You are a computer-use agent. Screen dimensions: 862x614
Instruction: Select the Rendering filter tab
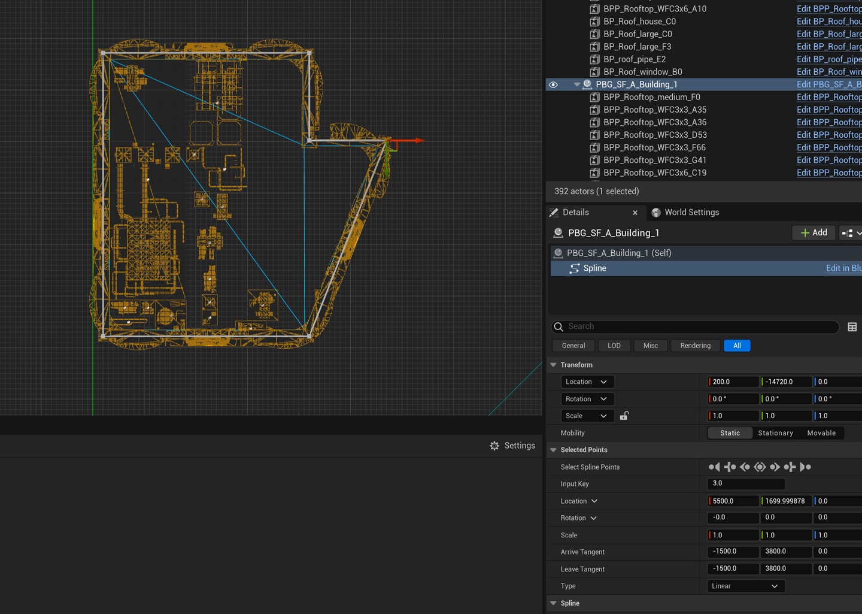[x=696, y=346]
